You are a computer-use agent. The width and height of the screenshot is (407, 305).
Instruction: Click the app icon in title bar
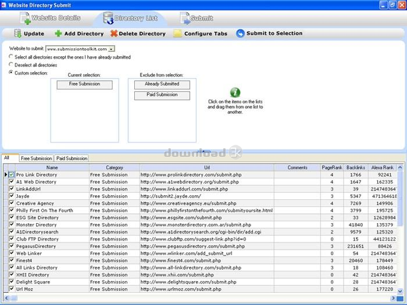[3, 5]
